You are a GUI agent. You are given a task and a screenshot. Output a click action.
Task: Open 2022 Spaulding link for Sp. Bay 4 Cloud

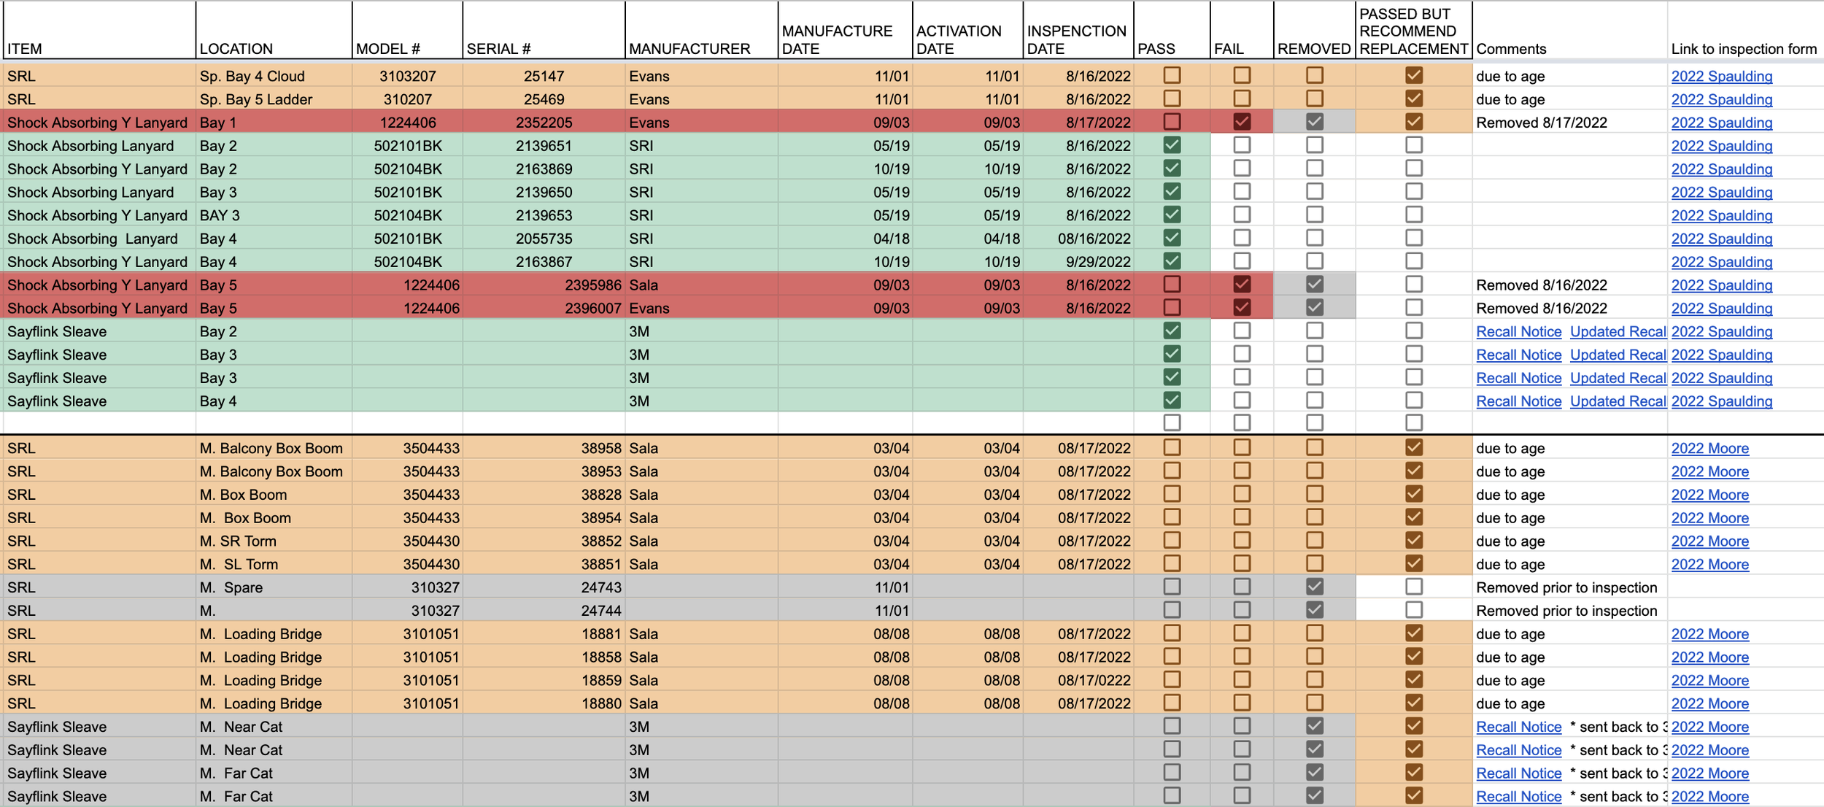pos(1722,76)
